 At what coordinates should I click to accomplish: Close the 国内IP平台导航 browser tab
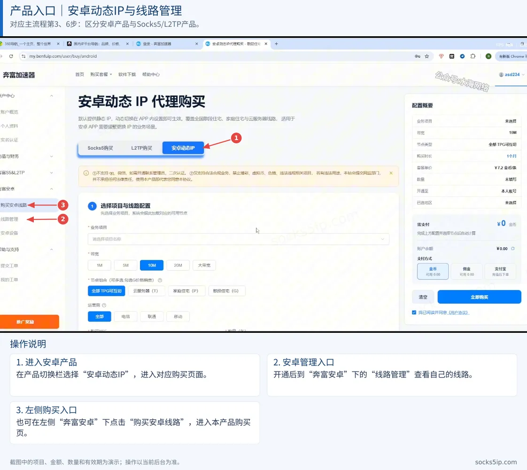[127, 44]
